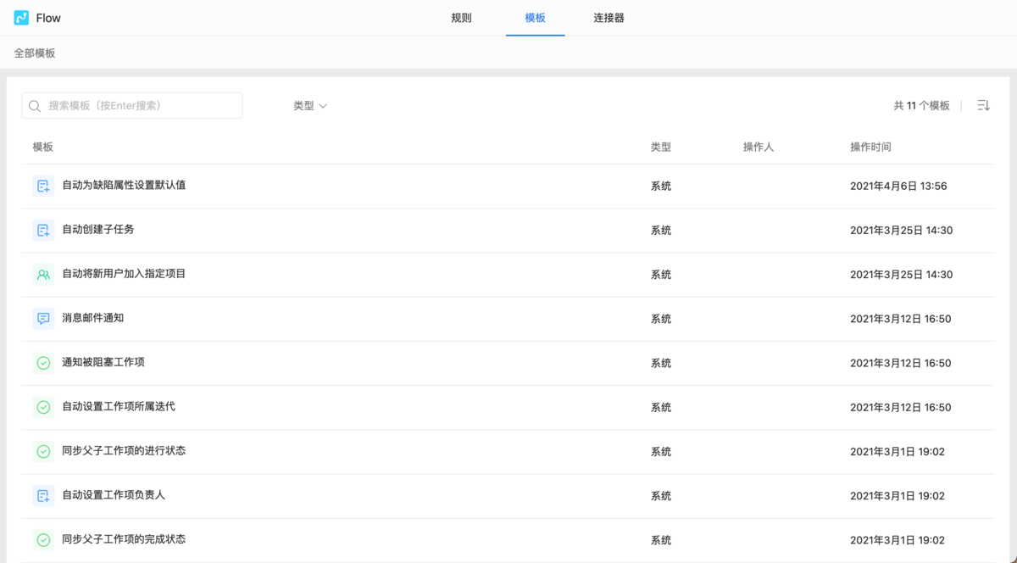The image size is (1017, 563).
Task: Click the 全部模板 breadcrumb
Action: point(35,53)
